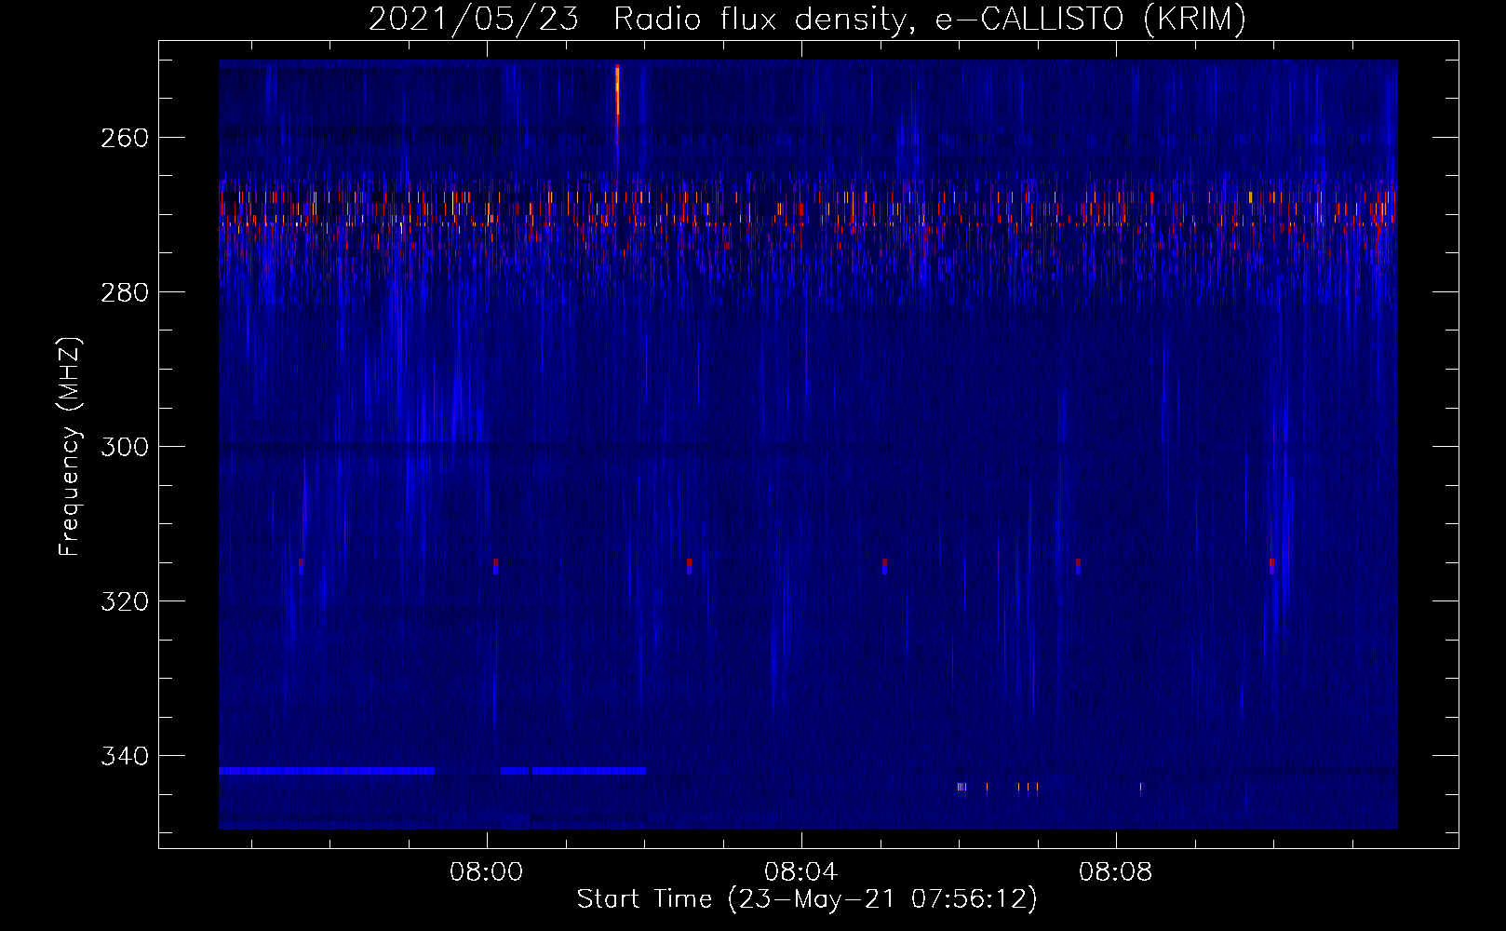Click the bright orange burst near 255 MHz
This screenshot has width=1506, height=931.
coord(617,102)
